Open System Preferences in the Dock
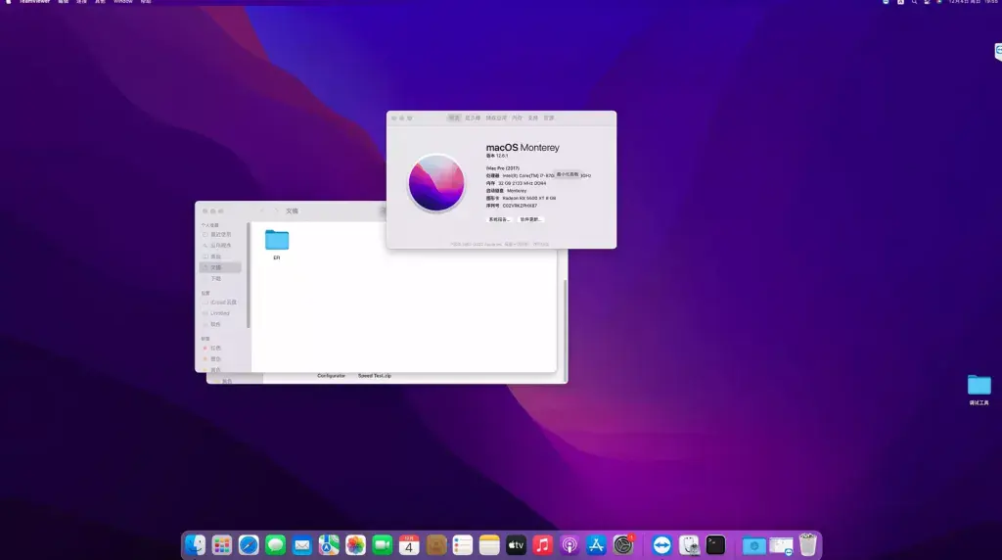Image resolution: width=1002 pixels, height=560 pixels. coord(623,544)
